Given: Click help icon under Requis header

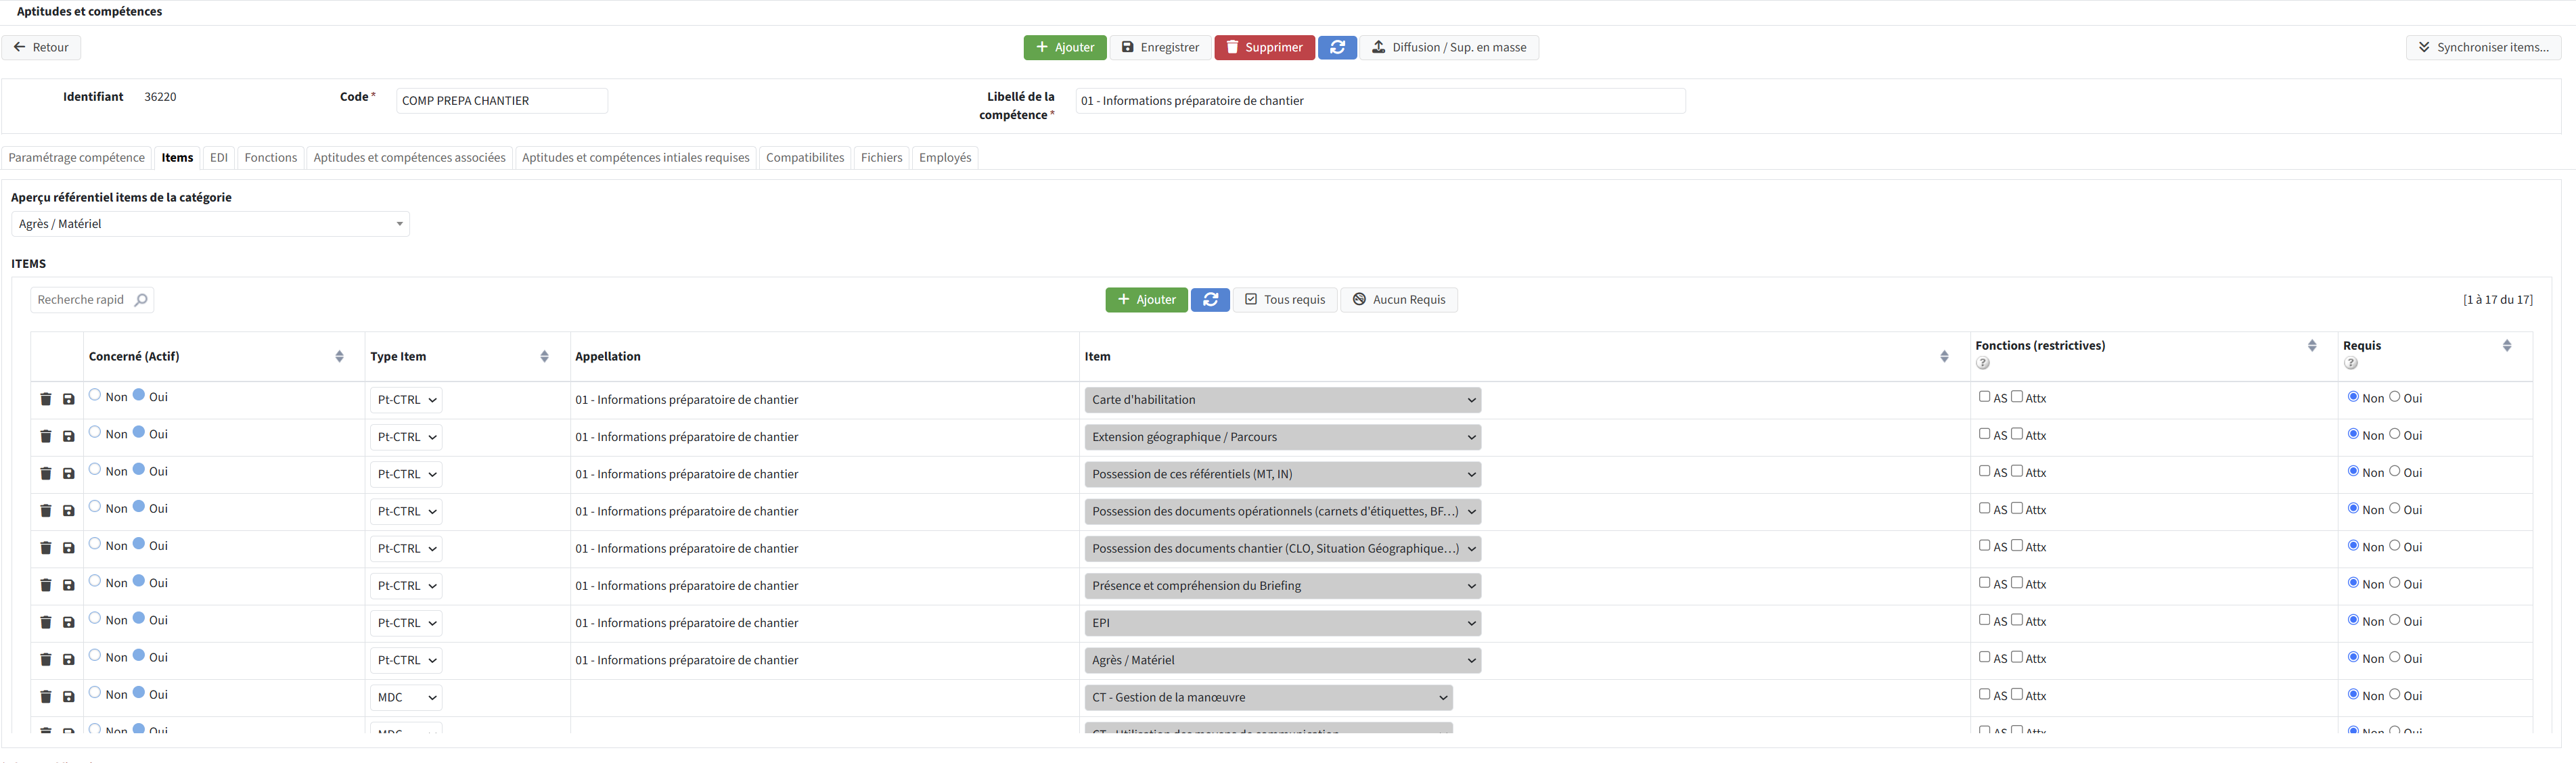Looking at the screenshot, I should click(2351, 363).
